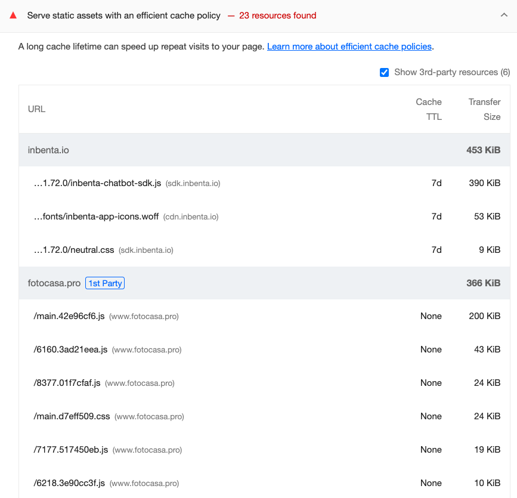
Task: Click the Cache TTL column header
Action: (429, 109)
